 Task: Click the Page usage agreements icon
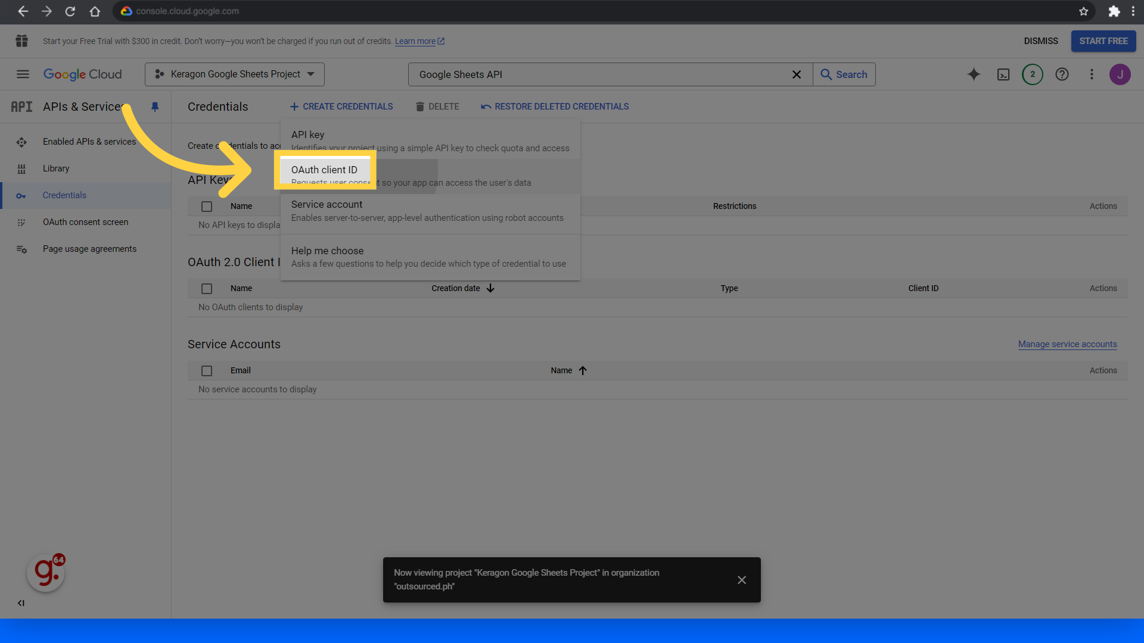click(21, 249)
